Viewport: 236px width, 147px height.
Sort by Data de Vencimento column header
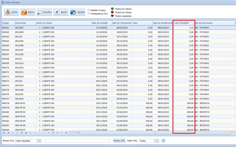click(x=122, y=23)
